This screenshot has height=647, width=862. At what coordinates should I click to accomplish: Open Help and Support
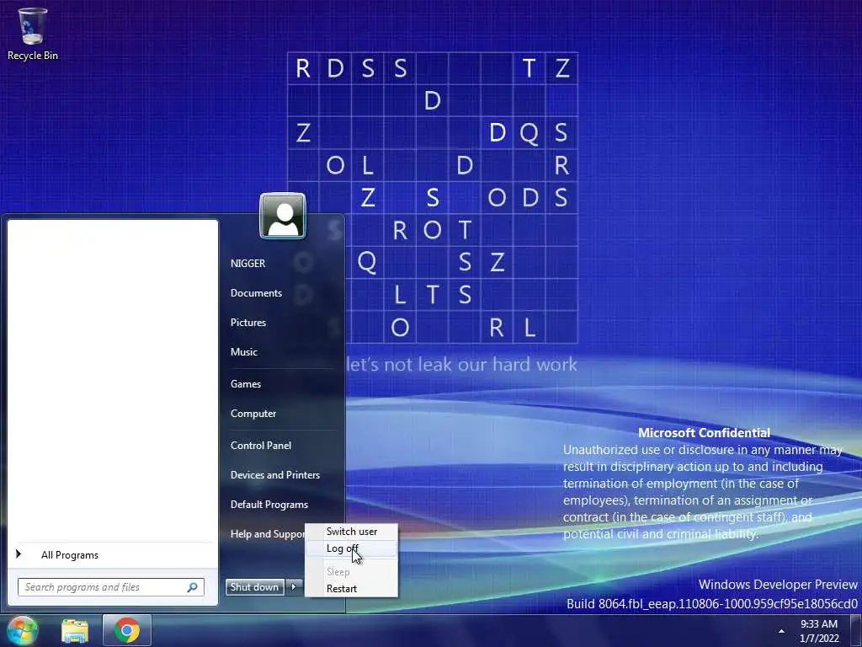tap(266, 534)
